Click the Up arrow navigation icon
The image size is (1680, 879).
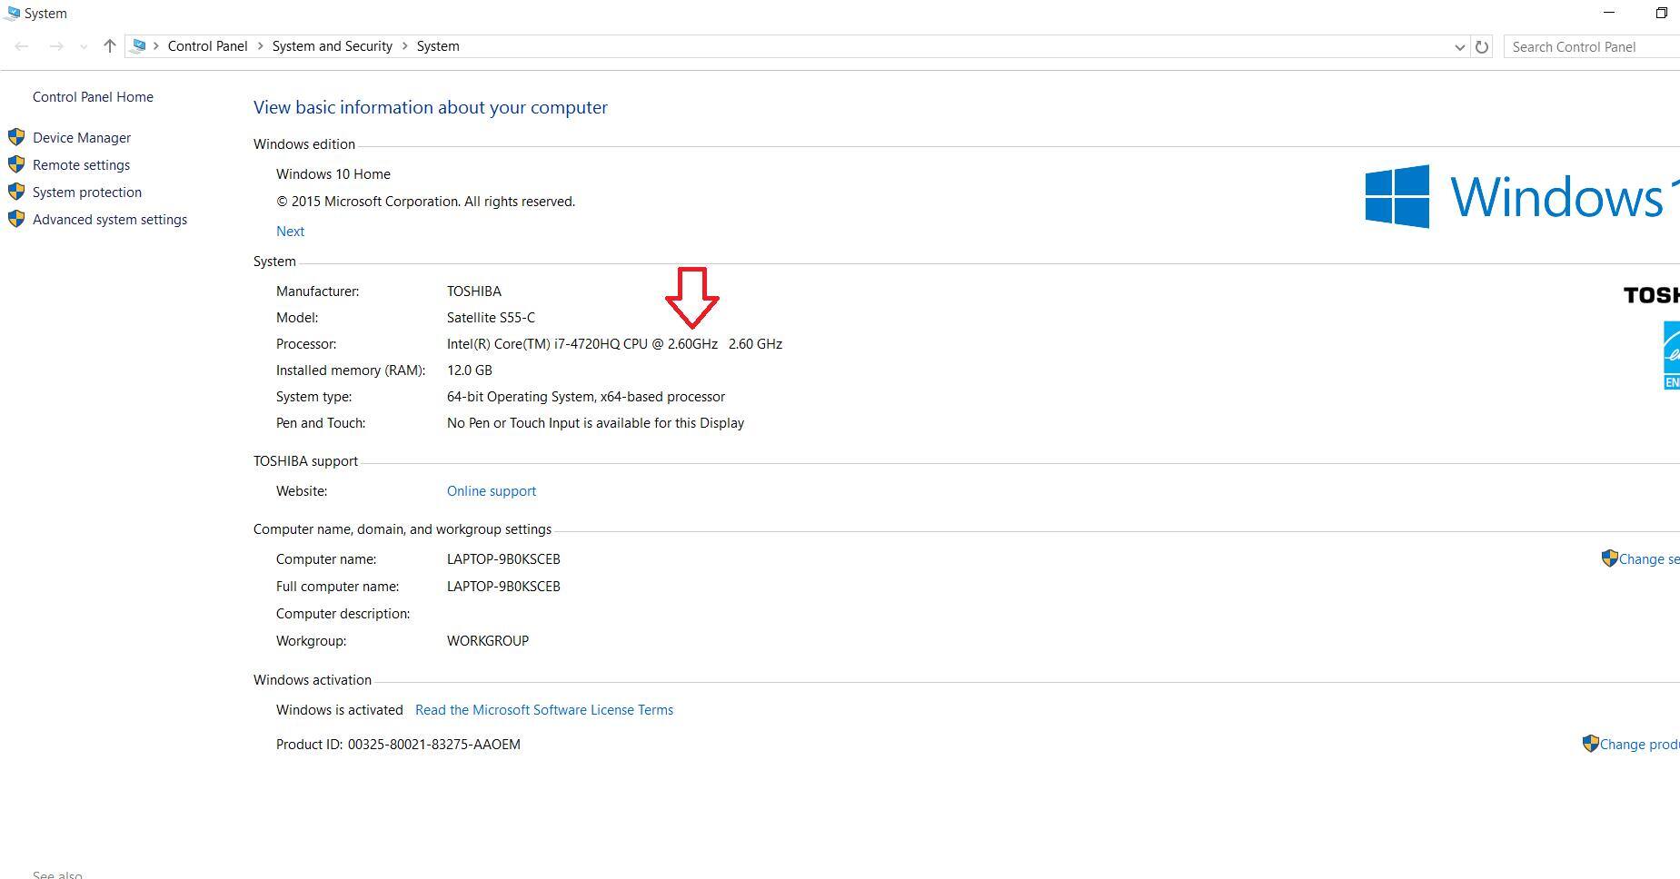(109, 46)
